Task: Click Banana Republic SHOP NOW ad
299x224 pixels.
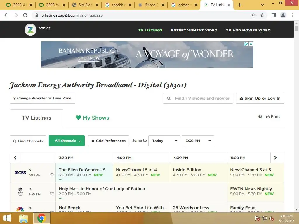Action: [89, 58]
